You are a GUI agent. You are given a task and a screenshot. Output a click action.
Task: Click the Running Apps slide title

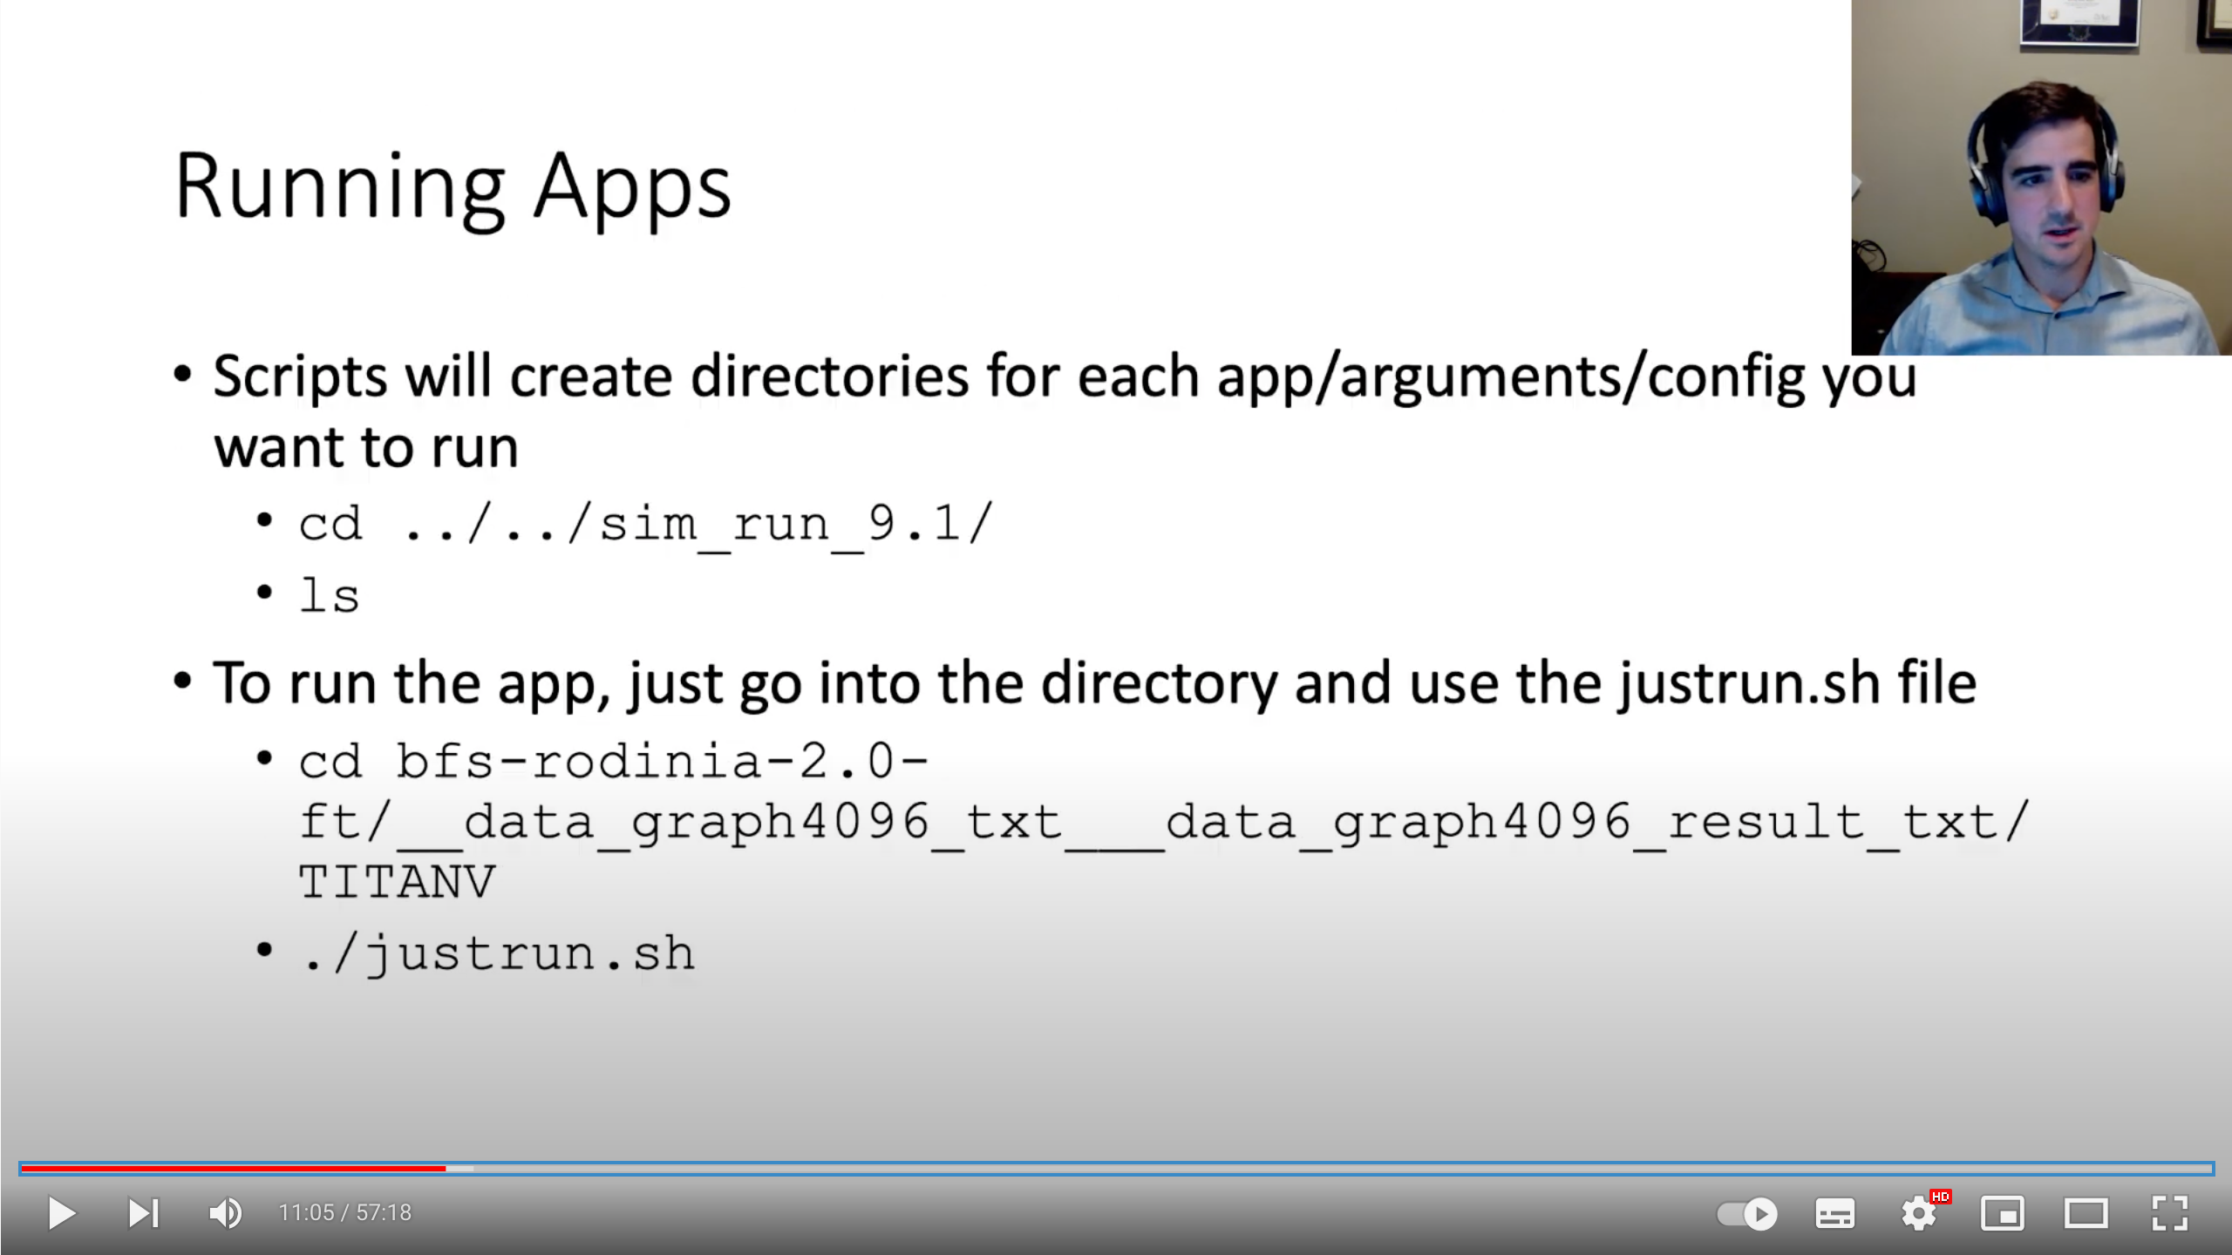[x=453, y=186]
